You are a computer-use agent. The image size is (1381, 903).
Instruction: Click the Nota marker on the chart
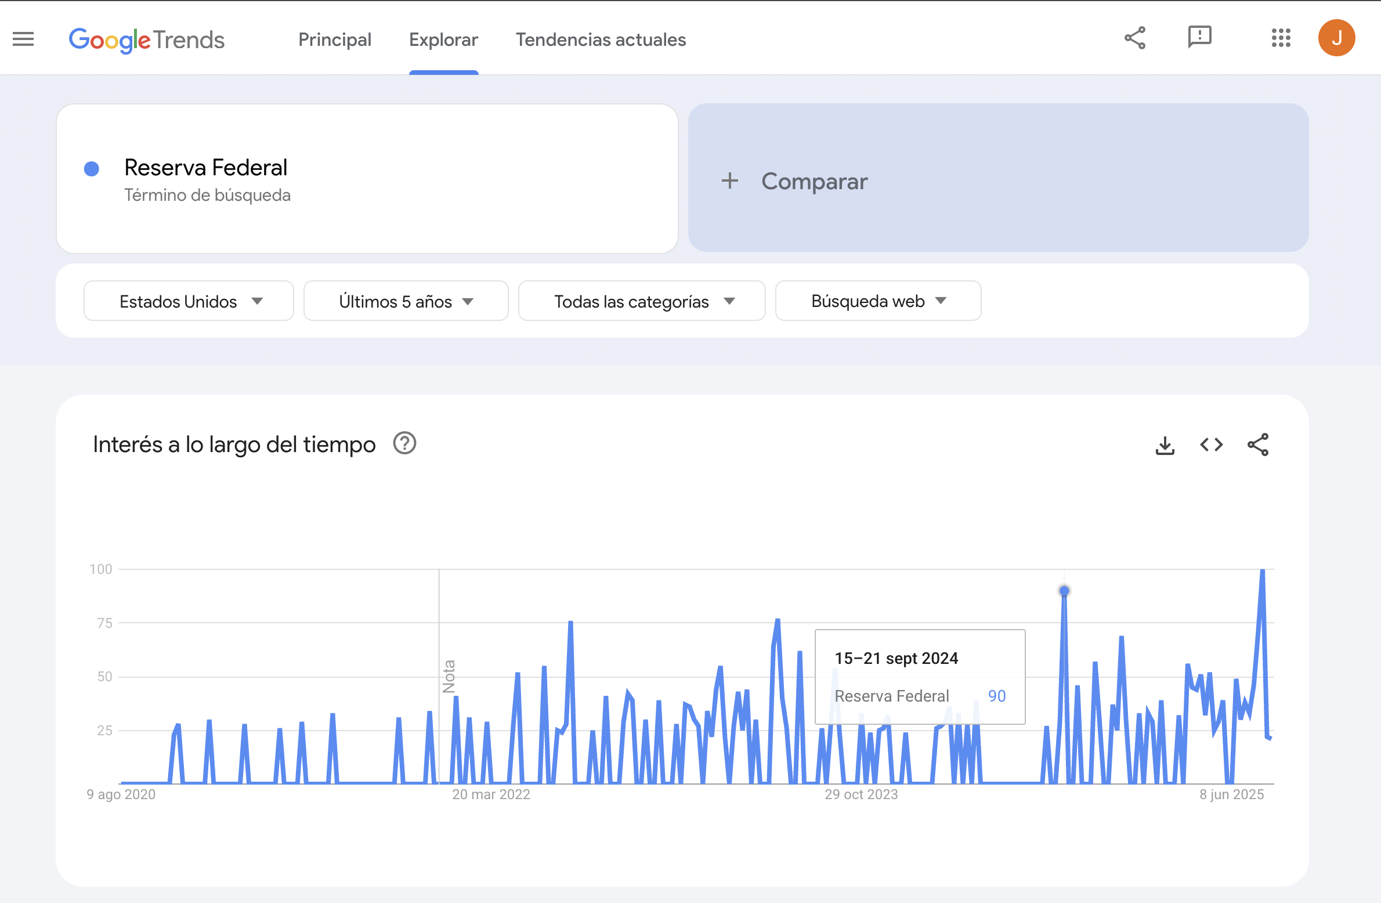tap(449, 676)
